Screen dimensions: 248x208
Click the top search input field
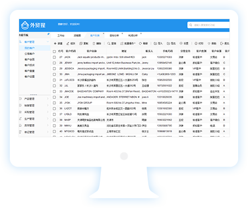(209, 25)
